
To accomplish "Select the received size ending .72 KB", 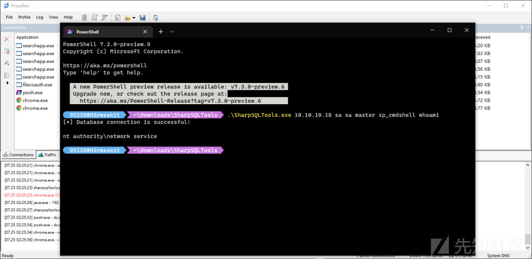I will click(483, 100).
